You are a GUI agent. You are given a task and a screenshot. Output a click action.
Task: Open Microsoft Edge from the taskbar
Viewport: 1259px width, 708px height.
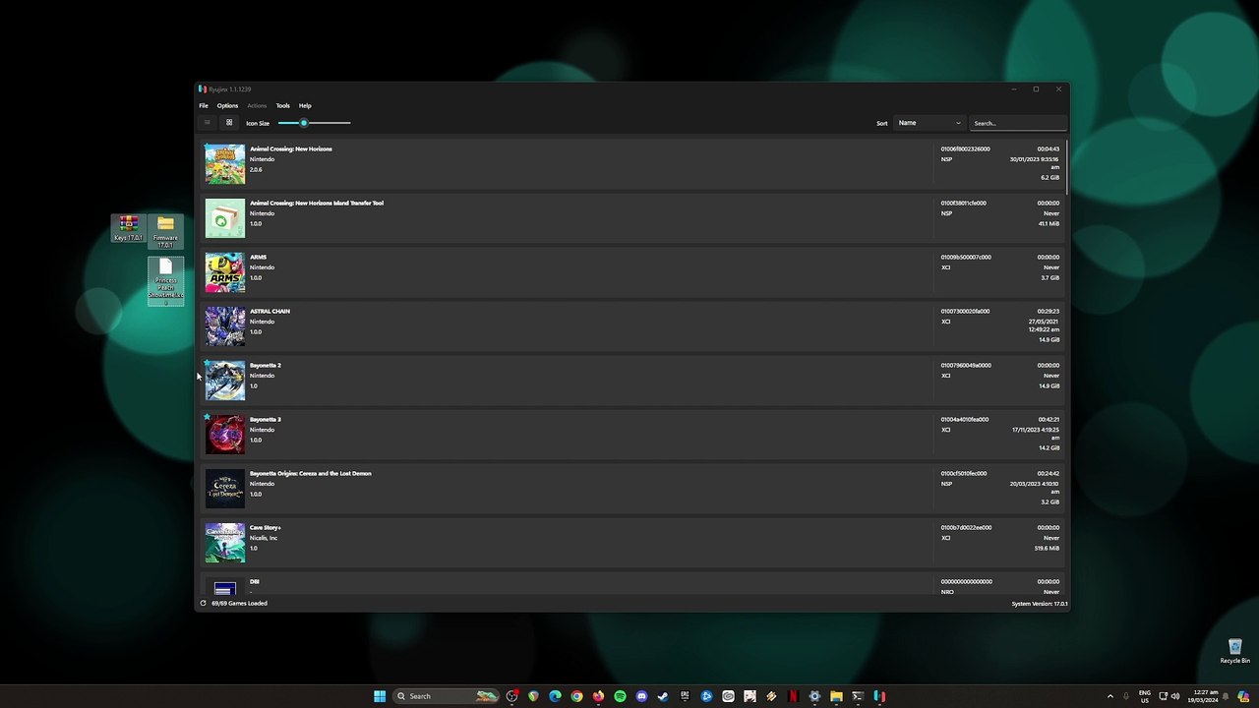click(555, 696)
